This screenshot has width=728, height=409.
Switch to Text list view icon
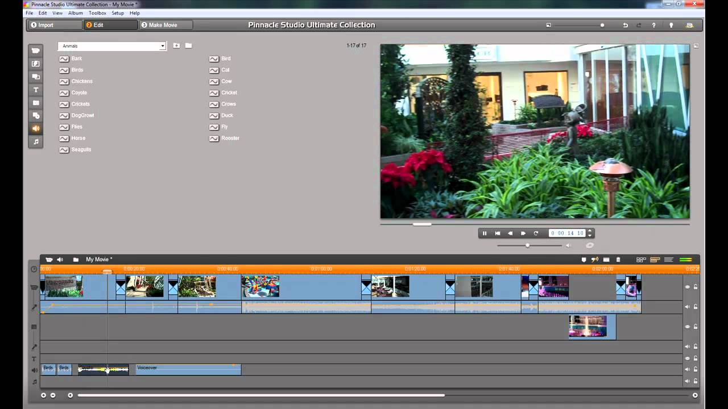(669, 260)
